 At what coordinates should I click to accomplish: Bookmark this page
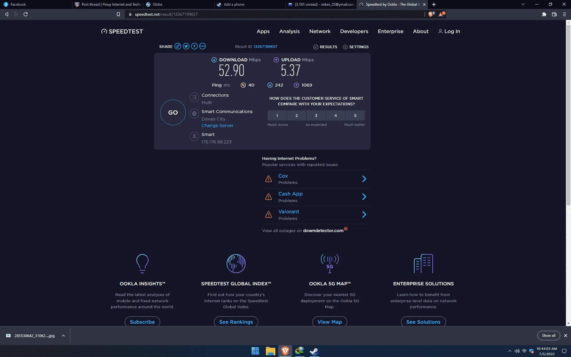coord(118,14)
